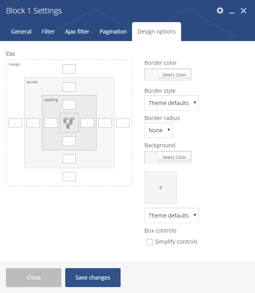The width and height of the screenshot is (255, 293).
Task: Close the Block 1 Settings panel with X
Action: [244, 11]
